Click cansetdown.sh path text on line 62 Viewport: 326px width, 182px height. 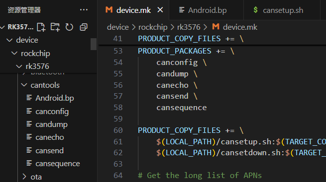point(250,153)
